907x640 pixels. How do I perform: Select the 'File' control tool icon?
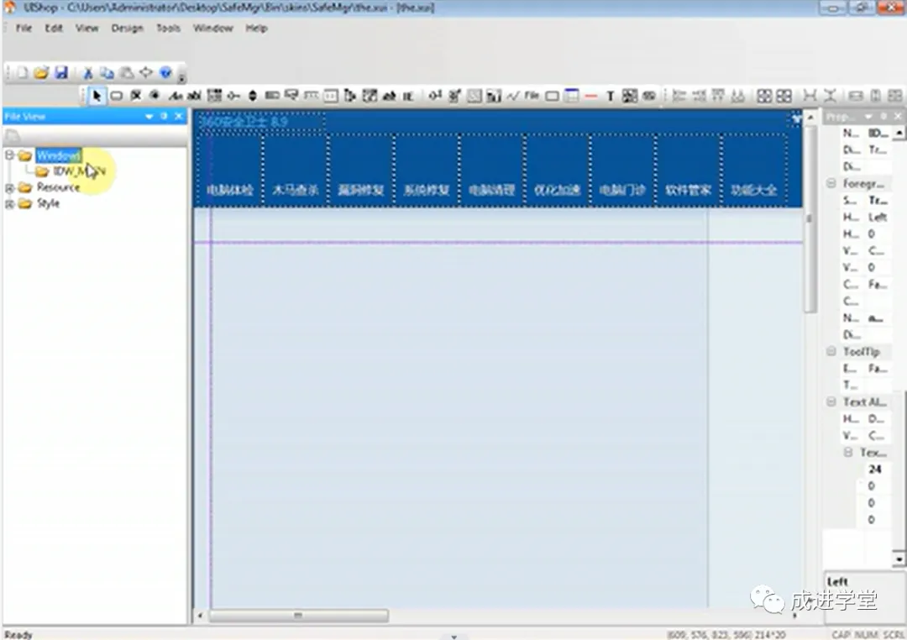(x=532, y=96)
